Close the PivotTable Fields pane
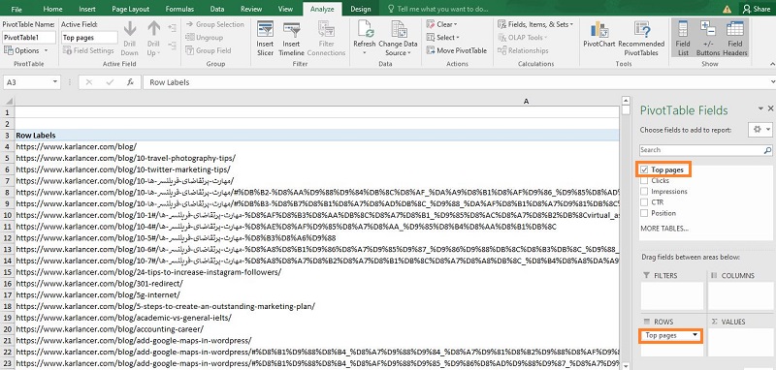This screenshot has width=776, height=370. [x=770, y=108]
